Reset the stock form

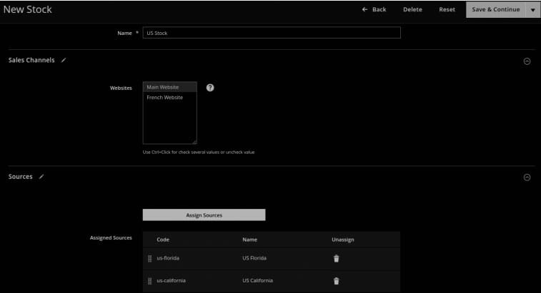pos(447,9)
